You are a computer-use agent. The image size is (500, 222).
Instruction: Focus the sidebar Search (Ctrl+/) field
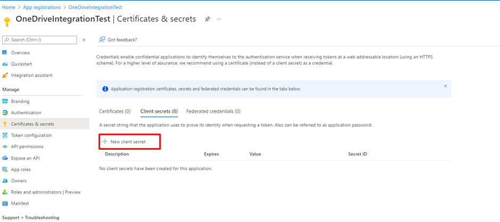39,40
